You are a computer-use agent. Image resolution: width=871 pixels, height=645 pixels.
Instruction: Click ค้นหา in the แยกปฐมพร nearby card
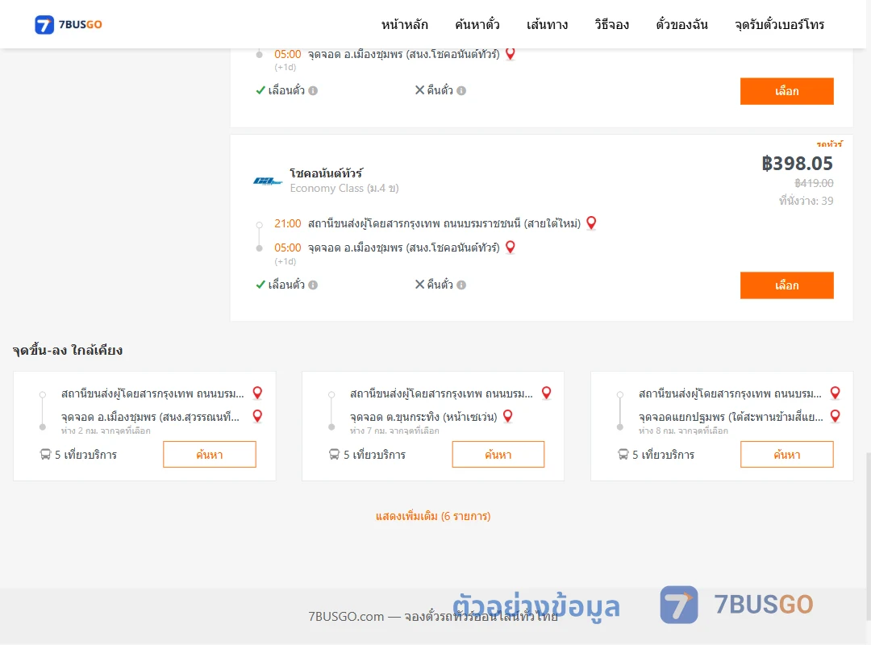pos(786,455)
